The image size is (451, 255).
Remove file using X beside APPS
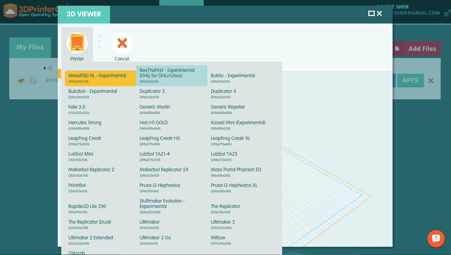tap(431, 80)
